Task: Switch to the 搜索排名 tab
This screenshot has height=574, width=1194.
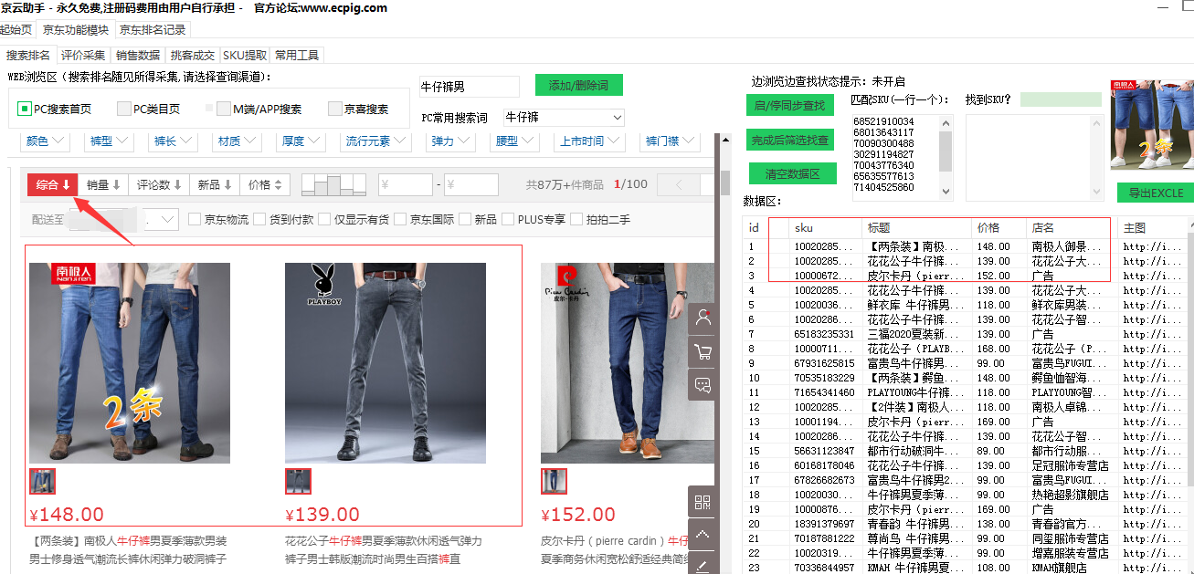Action: pyautogui.click(x=28, y=55)
